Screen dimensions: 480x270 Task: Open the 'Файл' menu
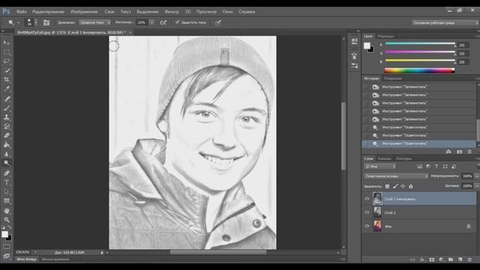pyautogui.click(x=22, y=12)
